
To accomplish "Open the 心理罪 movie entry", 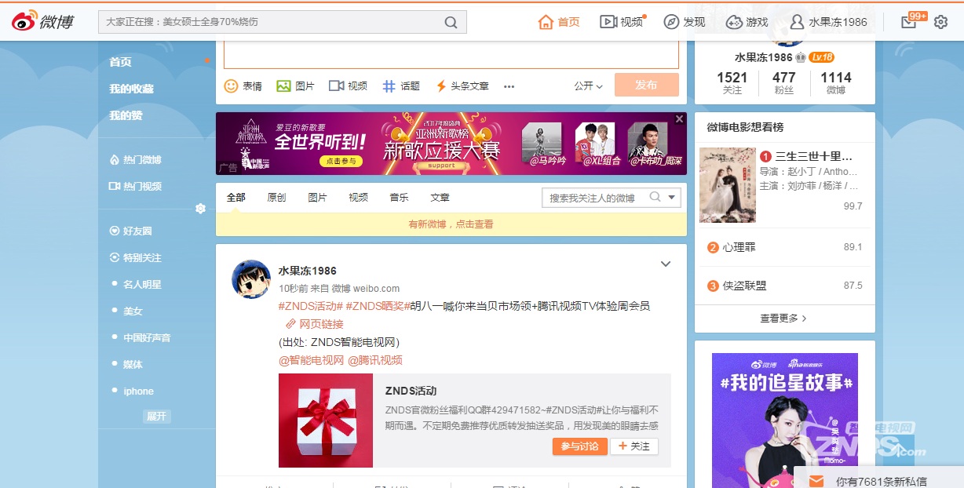I will pyautogui.click(x=739, y=247).
